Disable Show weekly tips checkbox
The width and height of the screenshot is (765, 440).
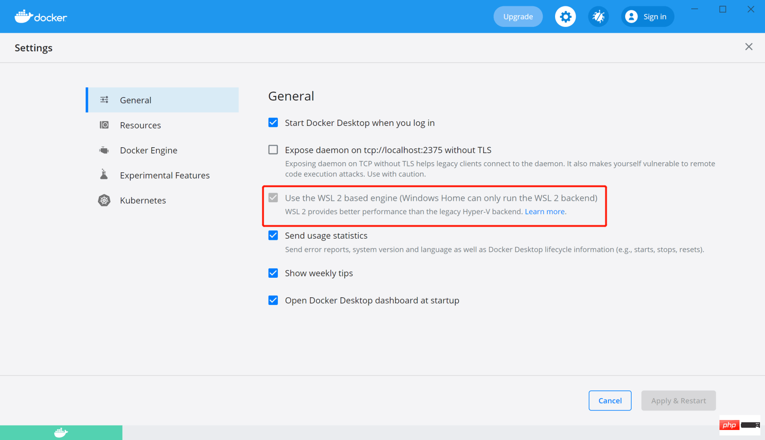pos(273,273)
